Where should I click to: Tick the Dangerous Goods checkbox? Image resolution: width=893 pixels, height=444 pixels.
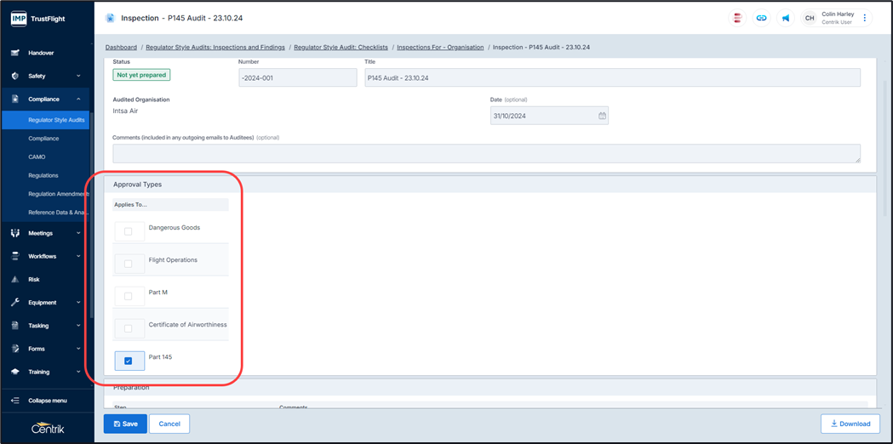pyautogui.click(x=129, y=231)
